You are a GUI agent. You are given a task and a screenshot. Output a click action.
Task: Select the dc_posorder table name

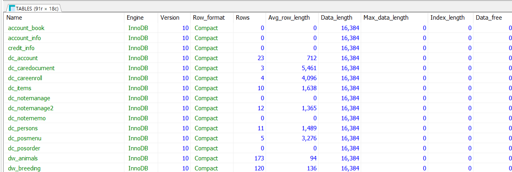24,148
